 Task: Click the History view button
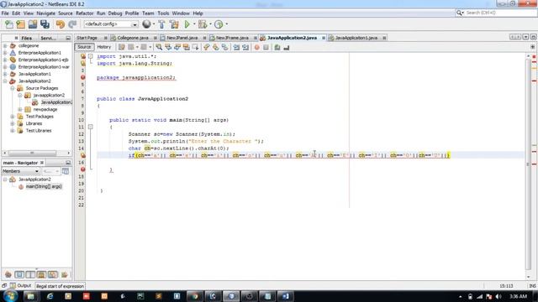coord(104,47)
